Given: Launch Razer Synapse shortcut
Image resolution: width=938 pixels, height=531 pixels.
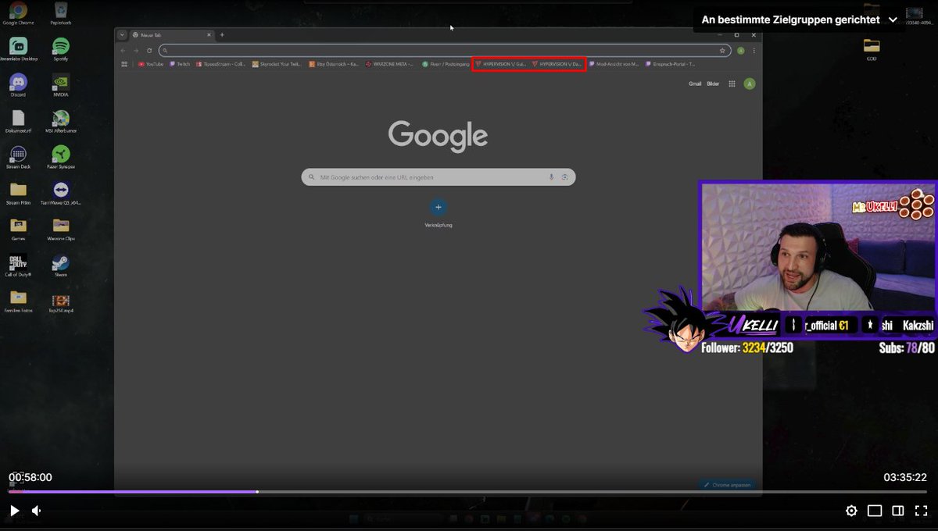Looking at the screenshot, I should 61,158.
